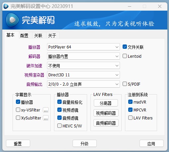
Task: Enable the Lentoid checkbox
Action: [x=125, y=56]
